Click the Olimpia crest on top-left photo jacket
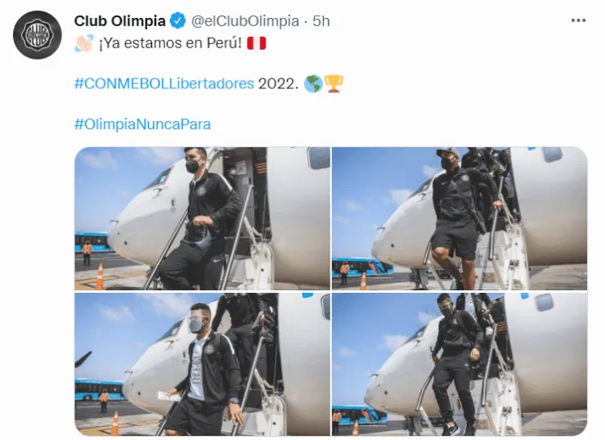Image resolution: width=605 pixels, height=440 pixels. tap(201, 191)
